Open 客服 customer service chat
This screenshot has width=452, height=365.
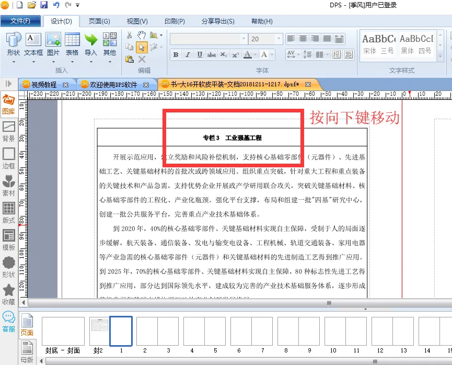click(x=9, y=322)
